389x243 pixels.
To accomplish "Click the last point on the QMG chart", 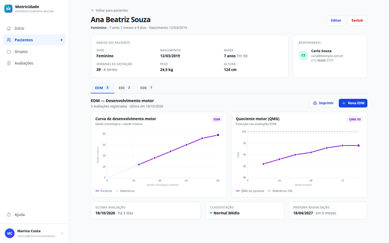I will pos(358,146).
